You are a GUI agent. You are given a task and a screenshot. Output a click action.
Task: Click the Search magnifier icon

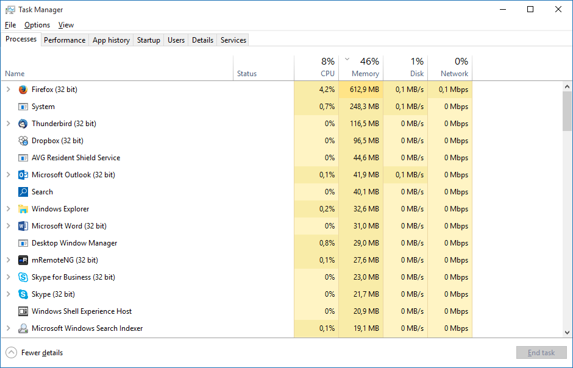23,192
